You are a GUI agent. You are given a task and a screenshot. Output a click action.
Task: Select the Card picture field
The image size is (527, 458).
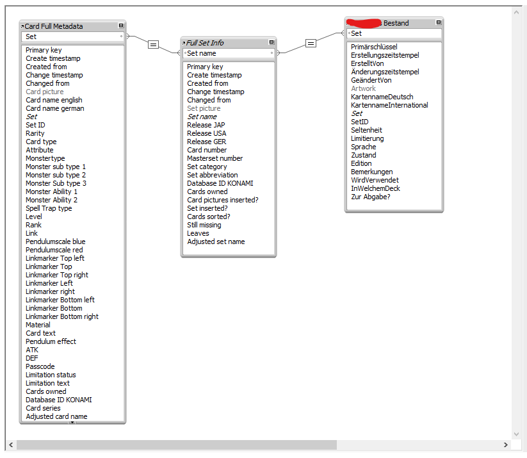pos(45,92)
